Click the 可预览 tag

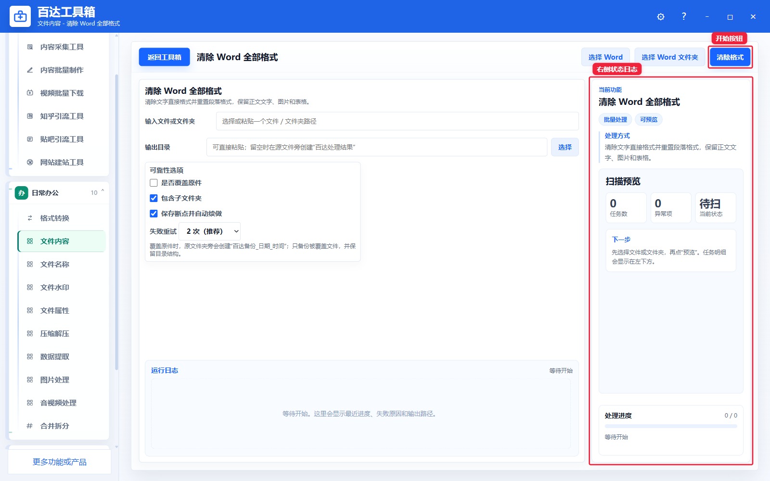click(x=649, y=120)
